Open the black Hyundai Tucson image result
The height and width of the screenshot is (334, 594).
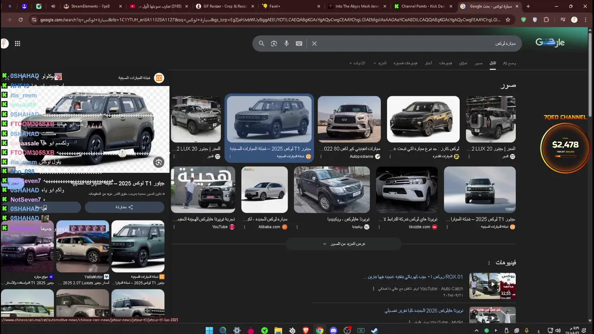click(423, 119)
